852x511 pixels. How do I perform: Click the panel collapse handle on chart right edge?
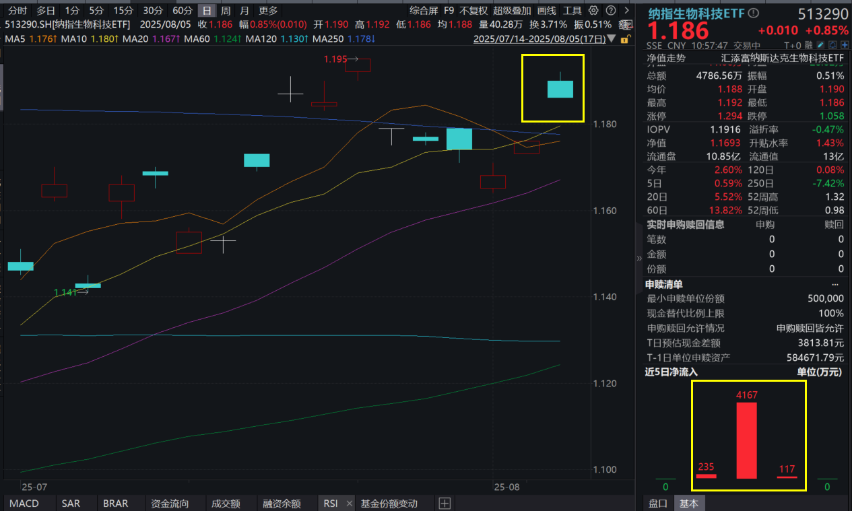click(x=638, y=258)
